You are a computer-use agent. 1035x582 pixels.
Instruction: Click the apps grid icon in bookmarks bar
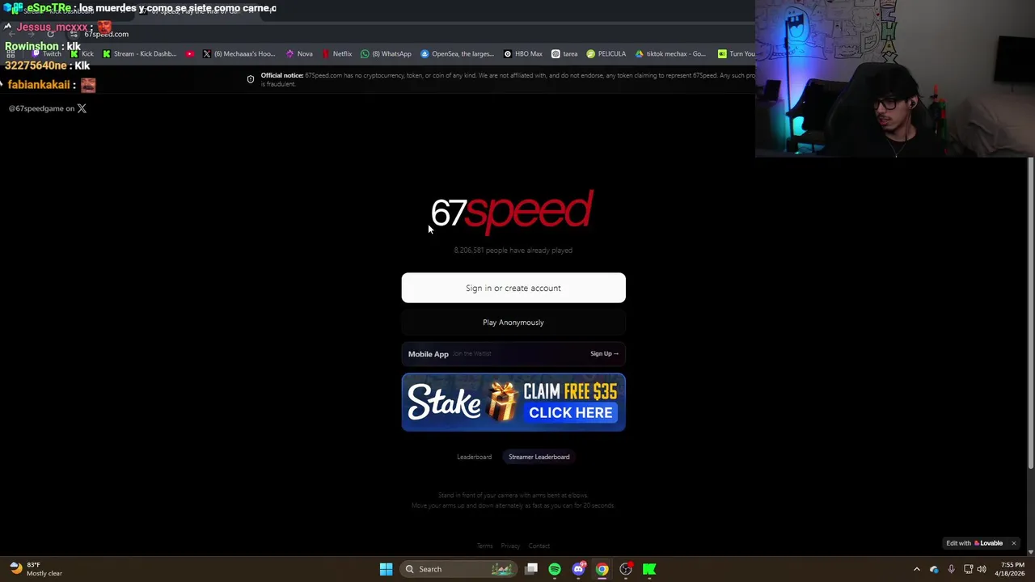click(x=11, y=54)
